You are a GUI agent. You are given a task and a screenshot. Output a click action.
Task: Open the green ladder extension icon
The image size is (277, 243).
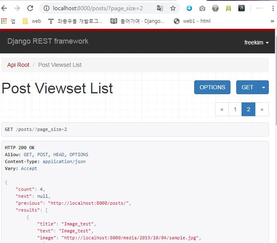[x=228, y=8]
